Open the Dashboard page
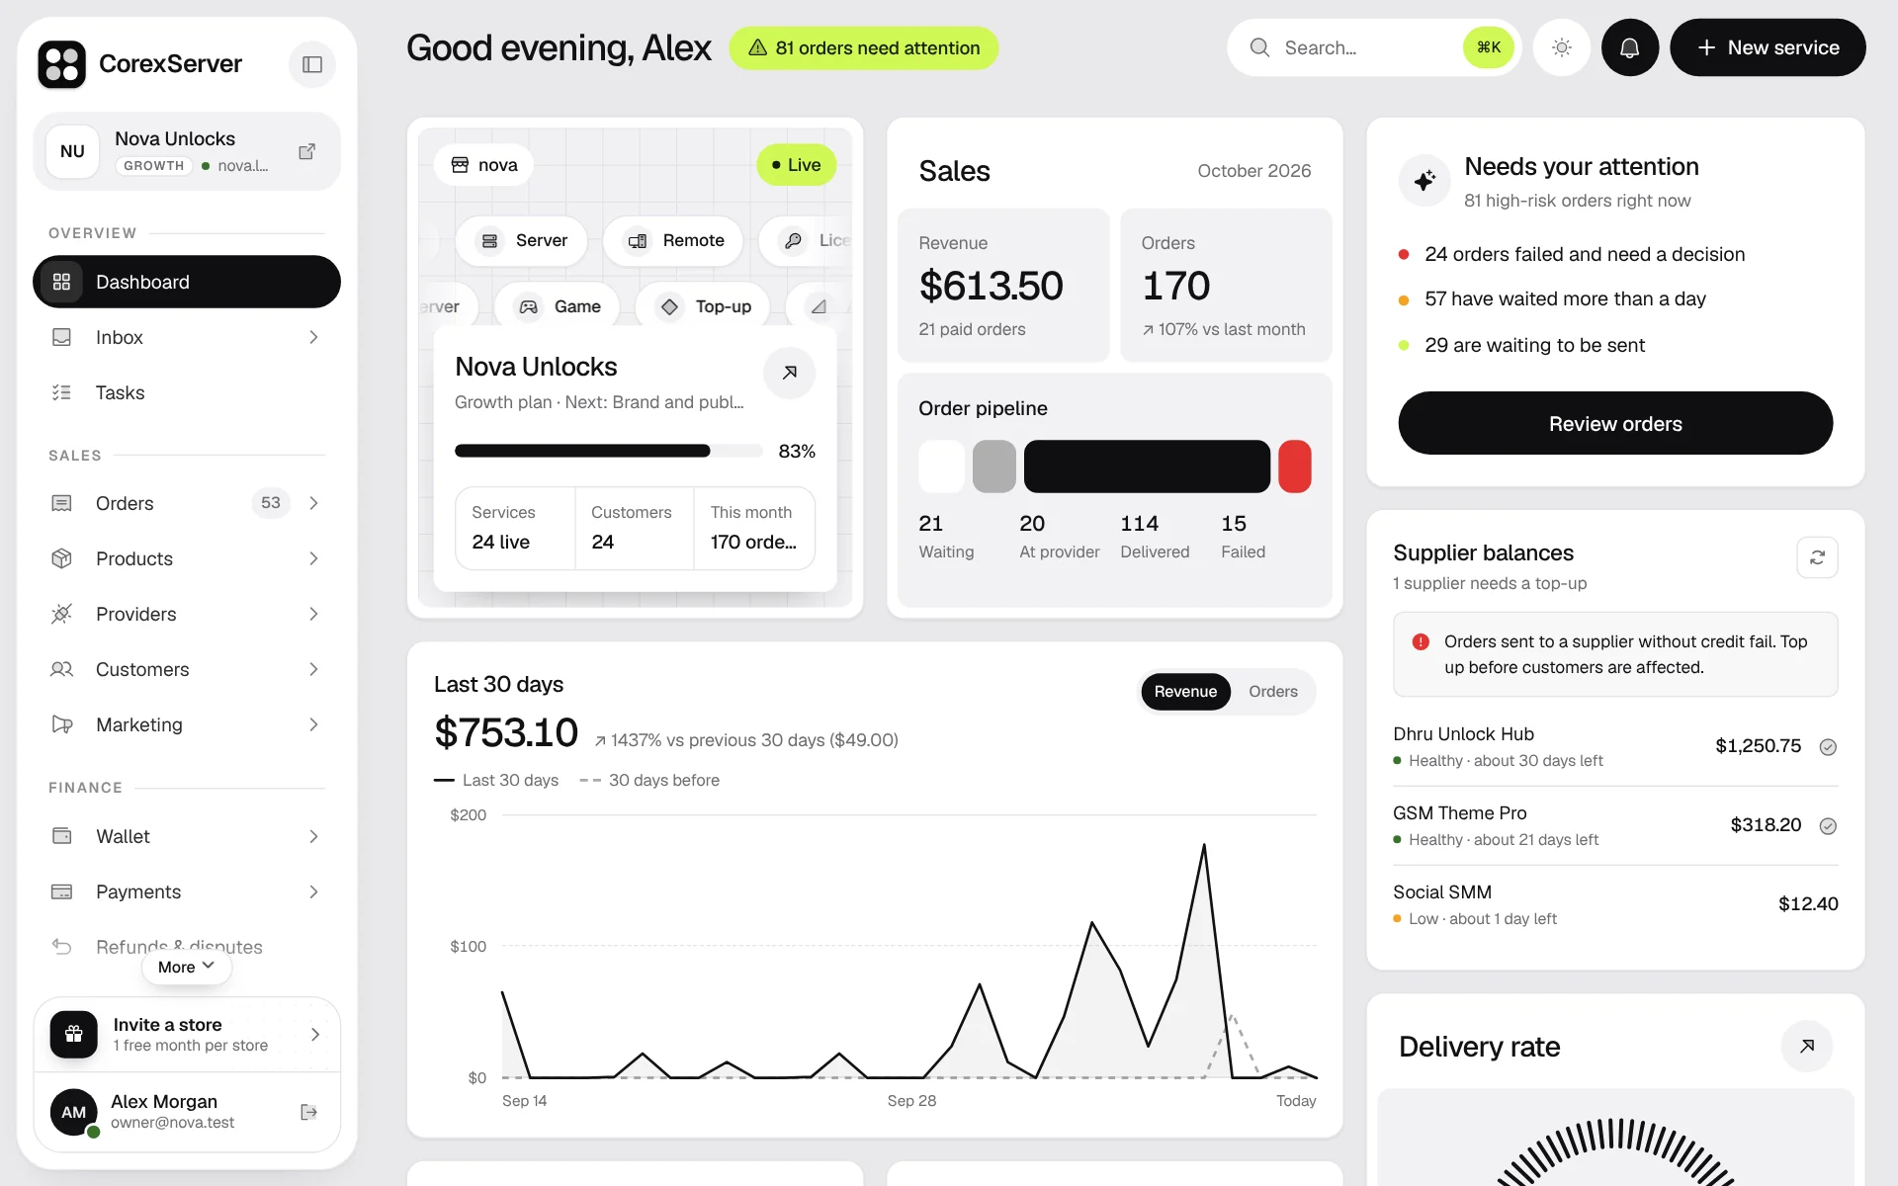This screenshot has height=1186, width=1898. pos(187,282)
